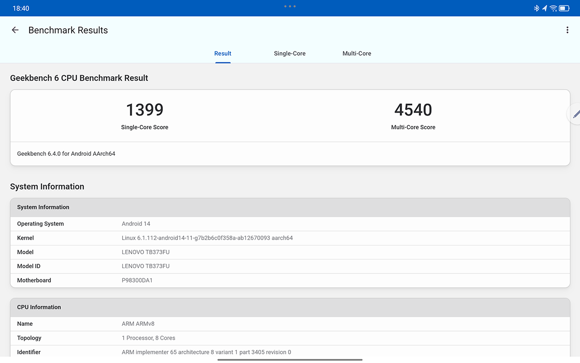Tap the bottom home gesture bar
The height and width of the screenshot is (363, 580).
(x=290, y=360)
